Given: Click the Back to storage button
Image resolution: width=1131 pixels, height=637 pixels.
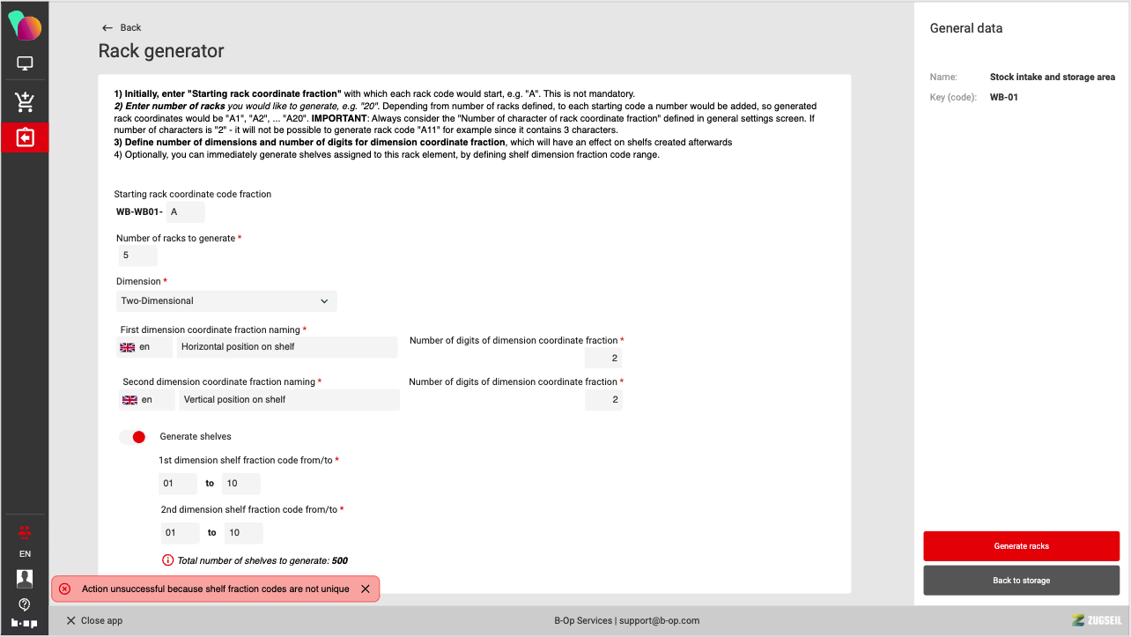Looking at the screenshot, I should [1021, 581].
